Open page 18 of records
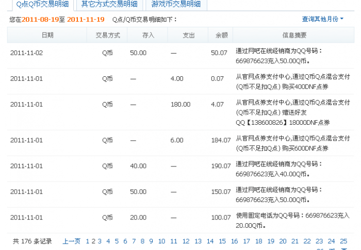This screenshot has height=250, width=361. point(259,241)
